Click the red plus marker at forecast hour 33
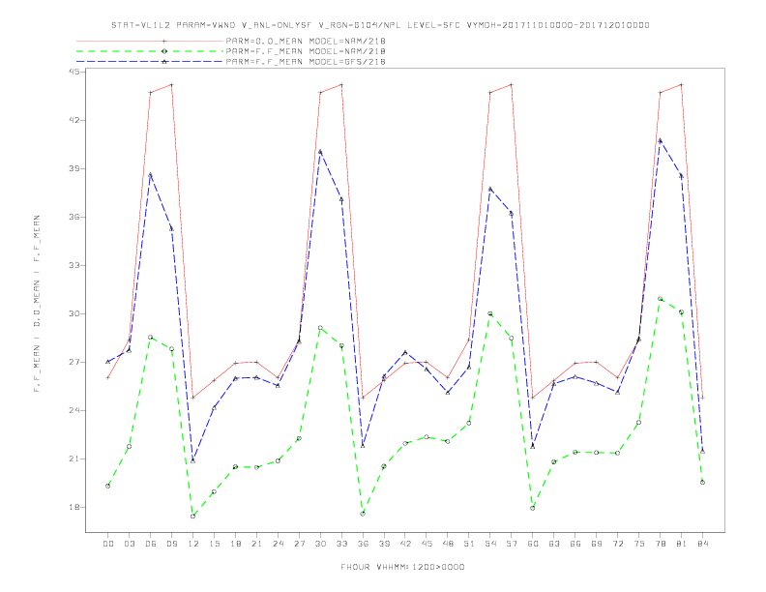The image size is (766, 592). 341,84
